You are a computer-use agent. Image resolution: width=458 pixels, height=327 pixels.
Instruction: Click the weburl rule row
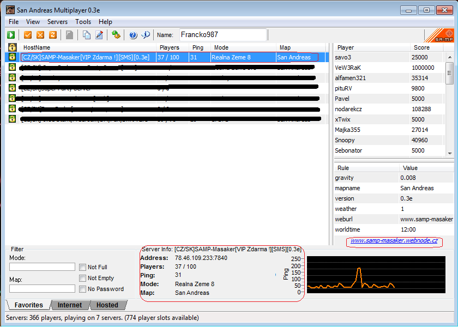394,219
